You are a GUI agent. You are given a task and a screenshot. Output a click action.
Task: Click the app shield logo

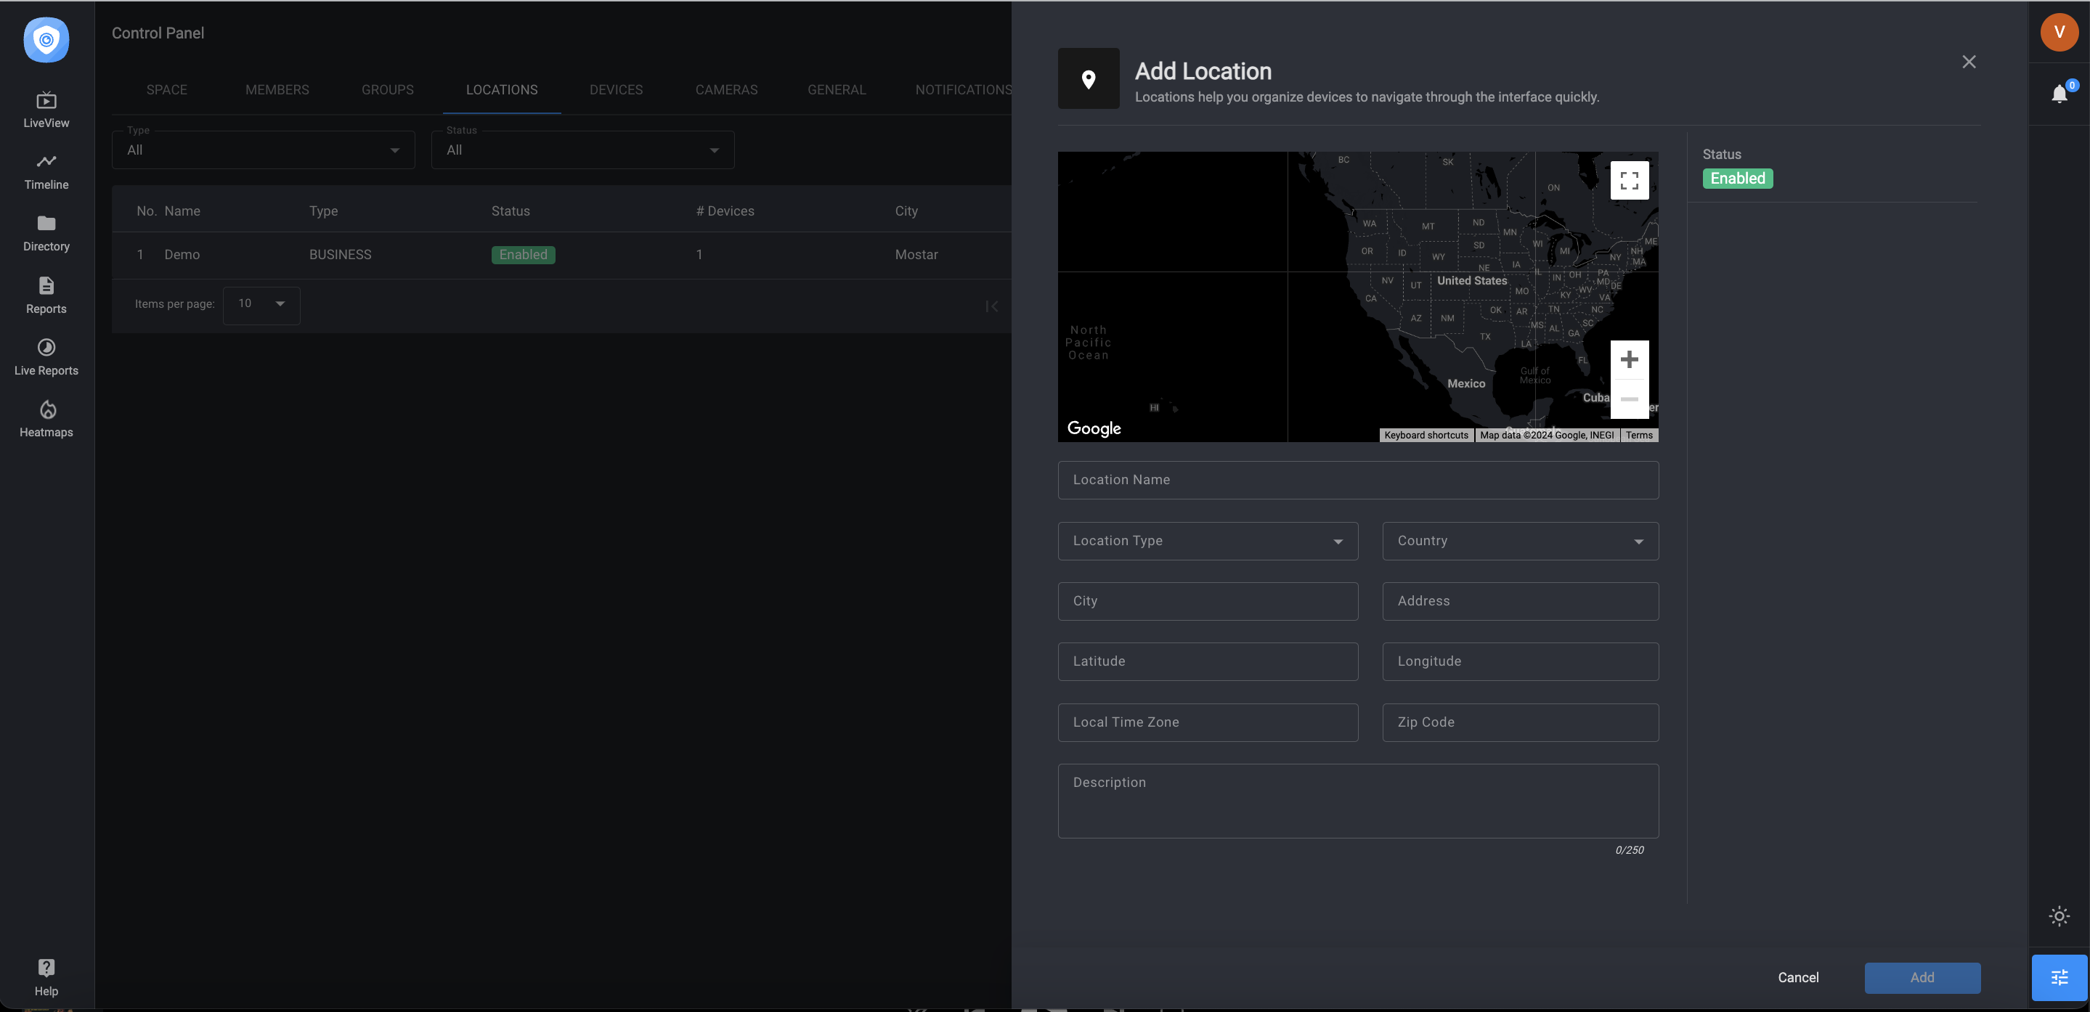46,40
